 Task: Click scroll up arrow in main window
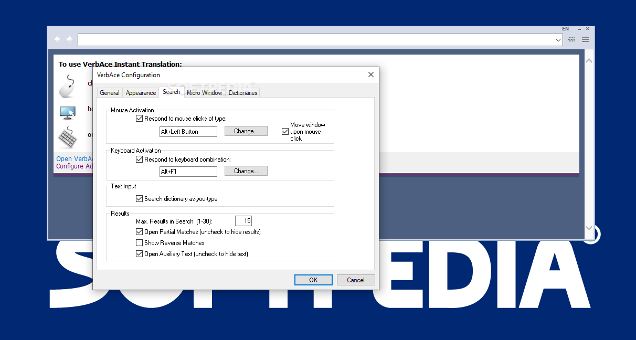coord(589,61)
